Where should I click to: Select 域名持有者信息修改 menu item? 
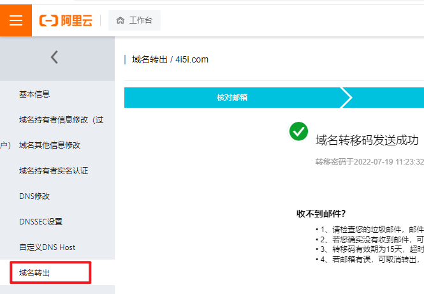click(61, 119)
